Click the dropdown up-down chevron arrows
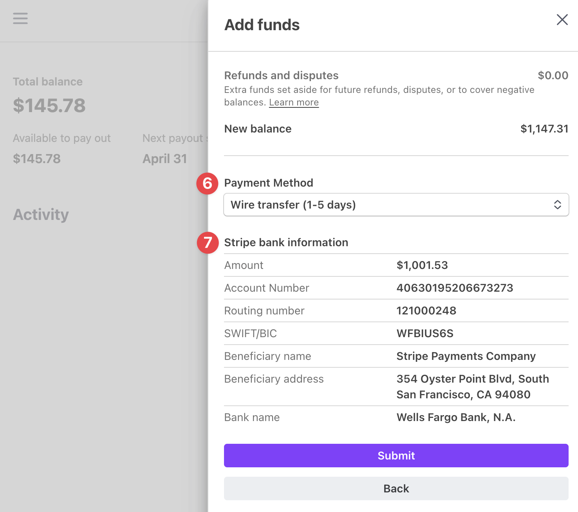 557,205
